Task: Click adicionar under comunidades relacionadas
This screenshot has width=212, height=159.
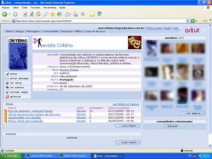Action: pos(171,126)
